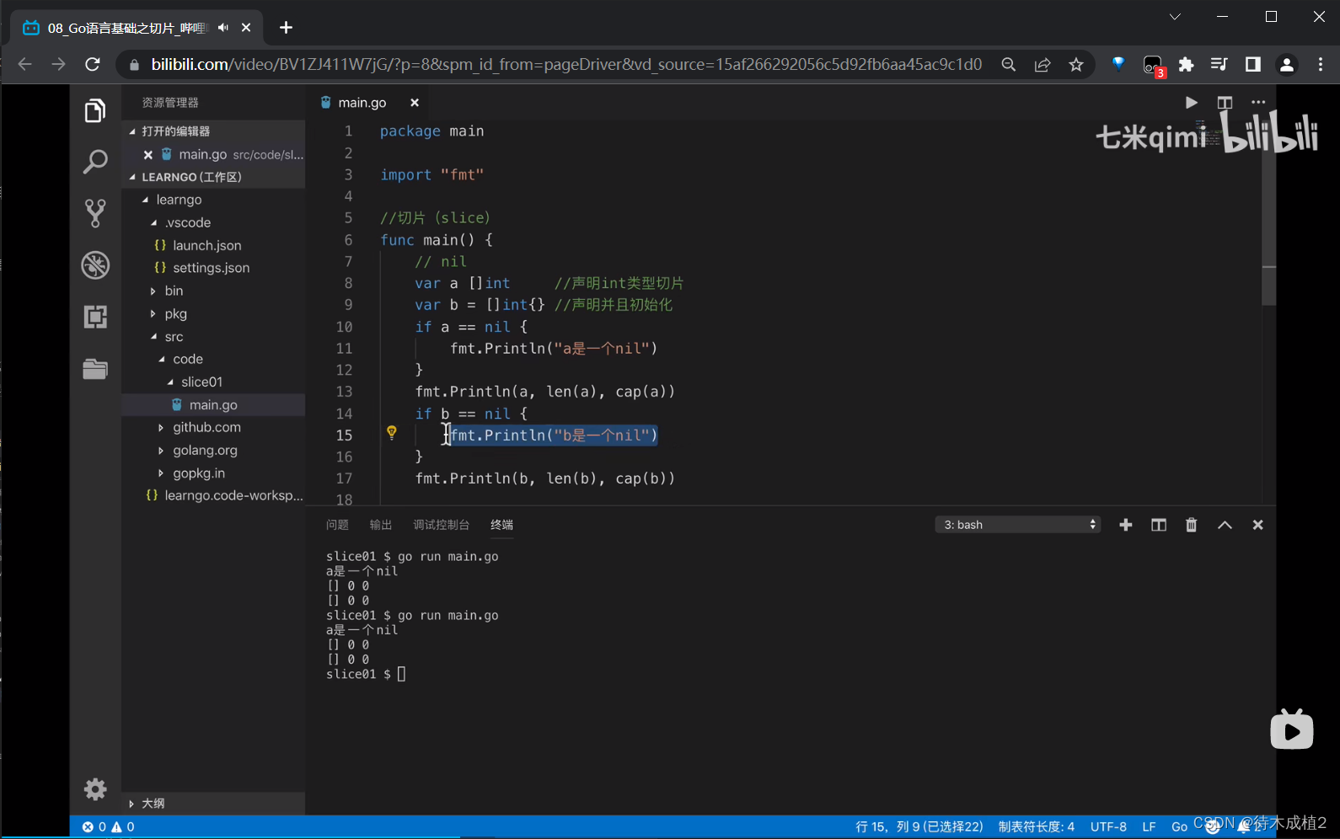
Task: Switch to the 问题 panel tab
Action: pos(337,525)
